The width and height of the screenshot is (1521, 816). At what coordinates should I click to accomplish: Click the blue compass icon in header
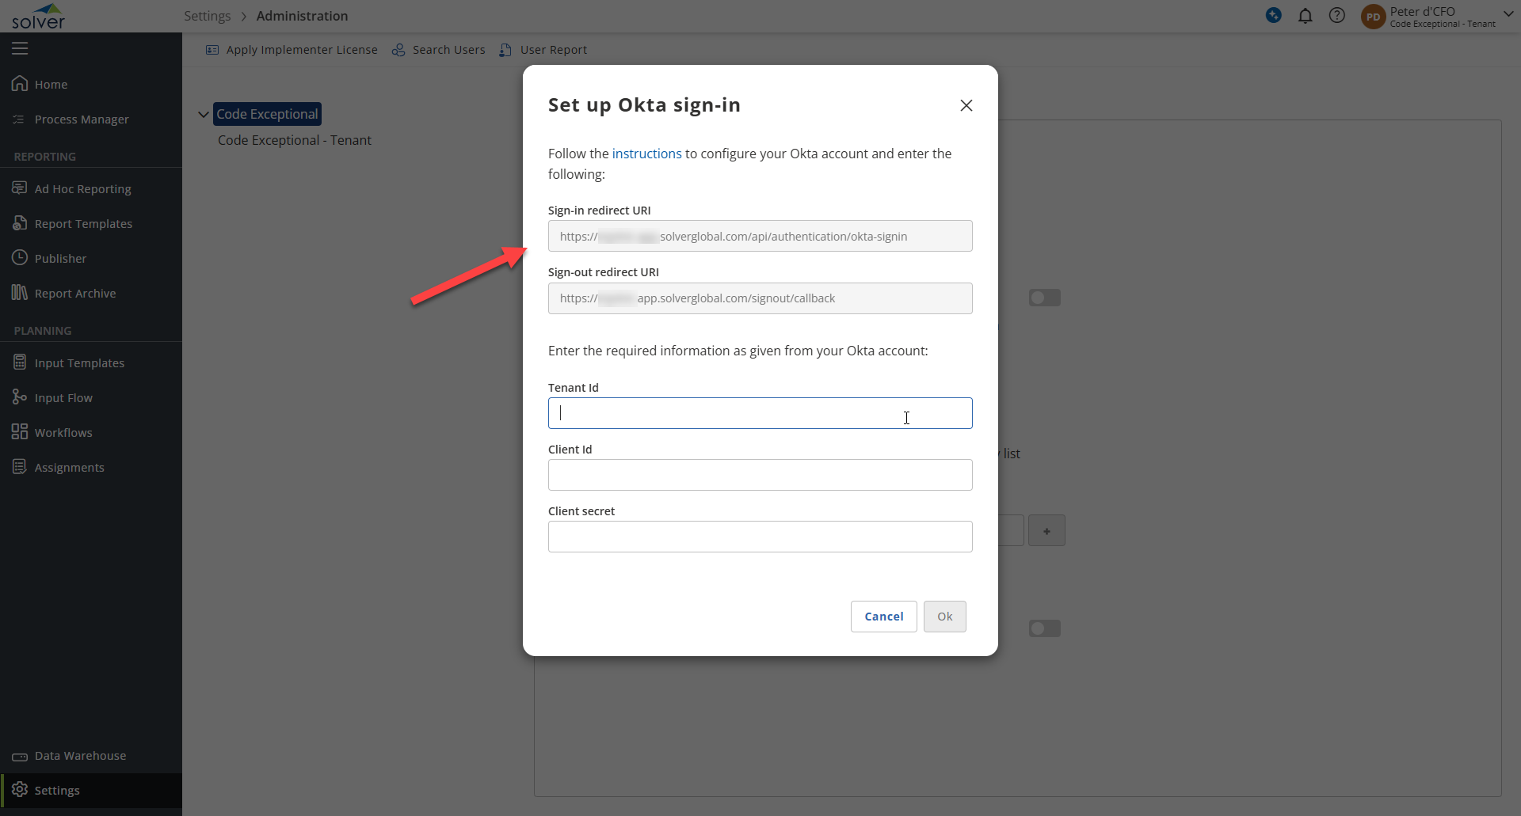(1273, 15)
